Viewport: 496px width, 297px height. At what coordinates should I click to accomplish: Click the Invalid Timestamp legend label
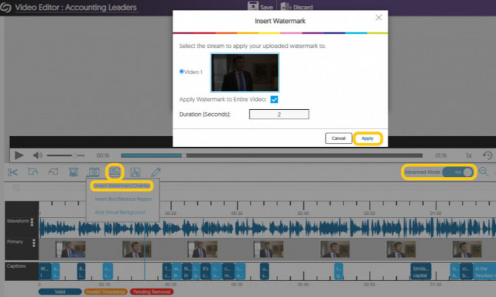[106, 292]
